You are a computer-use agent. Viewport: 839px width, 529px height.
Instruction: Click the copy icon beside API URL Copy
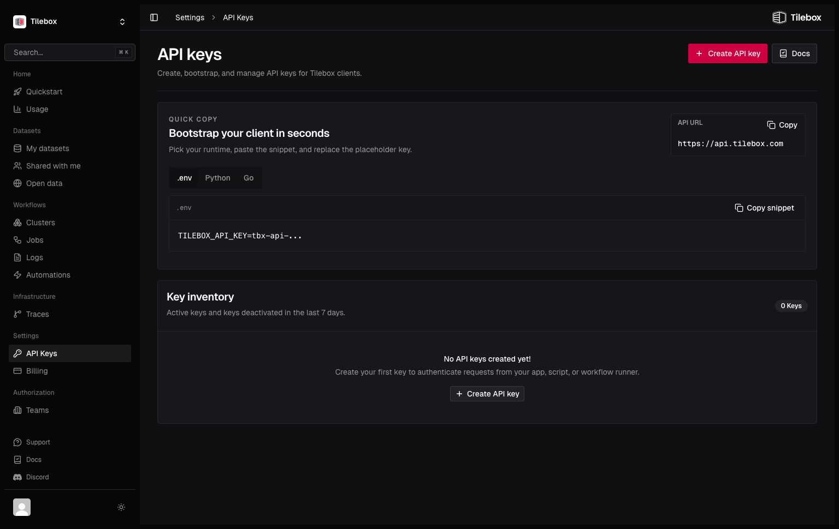(771, 125)
